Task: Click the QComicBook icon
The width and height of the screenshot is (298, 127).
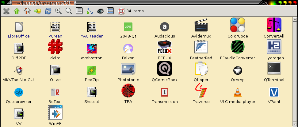Action: [x=165, y=69]
